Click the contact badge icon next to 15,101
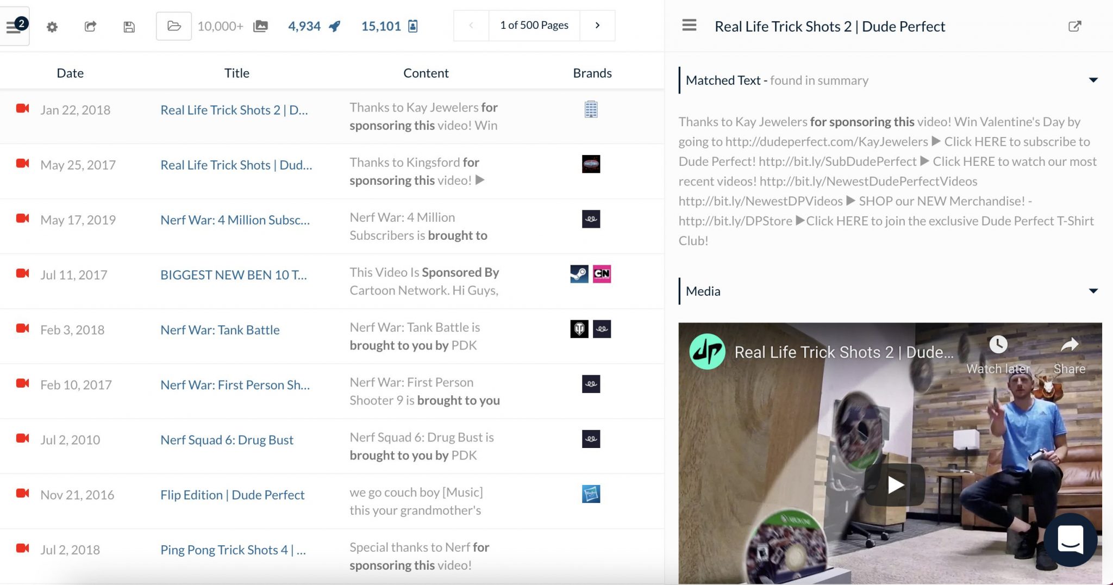The image size is (1113, 585). tap(413, 26)
